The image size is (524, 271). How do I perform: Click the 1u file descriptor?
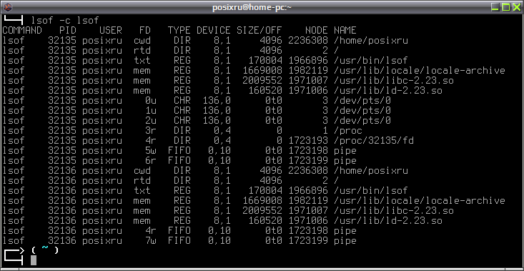[151, 111]
